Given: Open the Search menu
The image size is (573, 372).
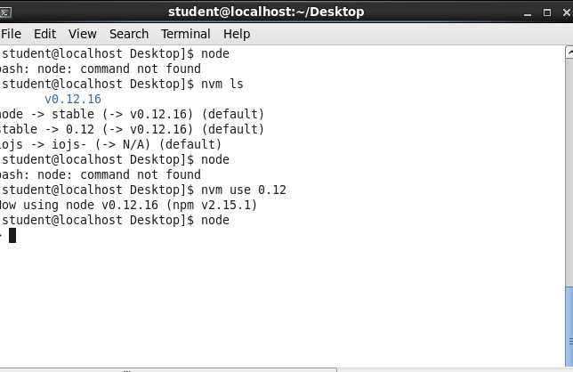Looking at the screenshot, I should tap(129, 34).
